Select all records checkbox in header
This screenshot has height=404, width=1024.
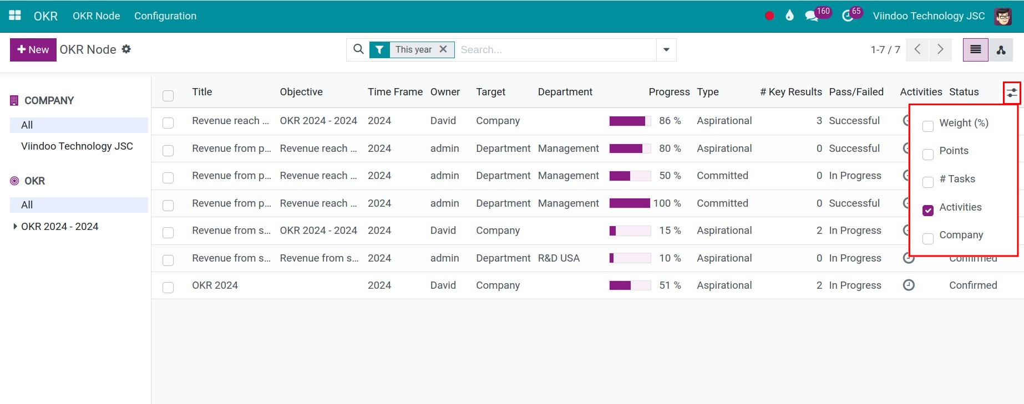click(x=168, y=95)
